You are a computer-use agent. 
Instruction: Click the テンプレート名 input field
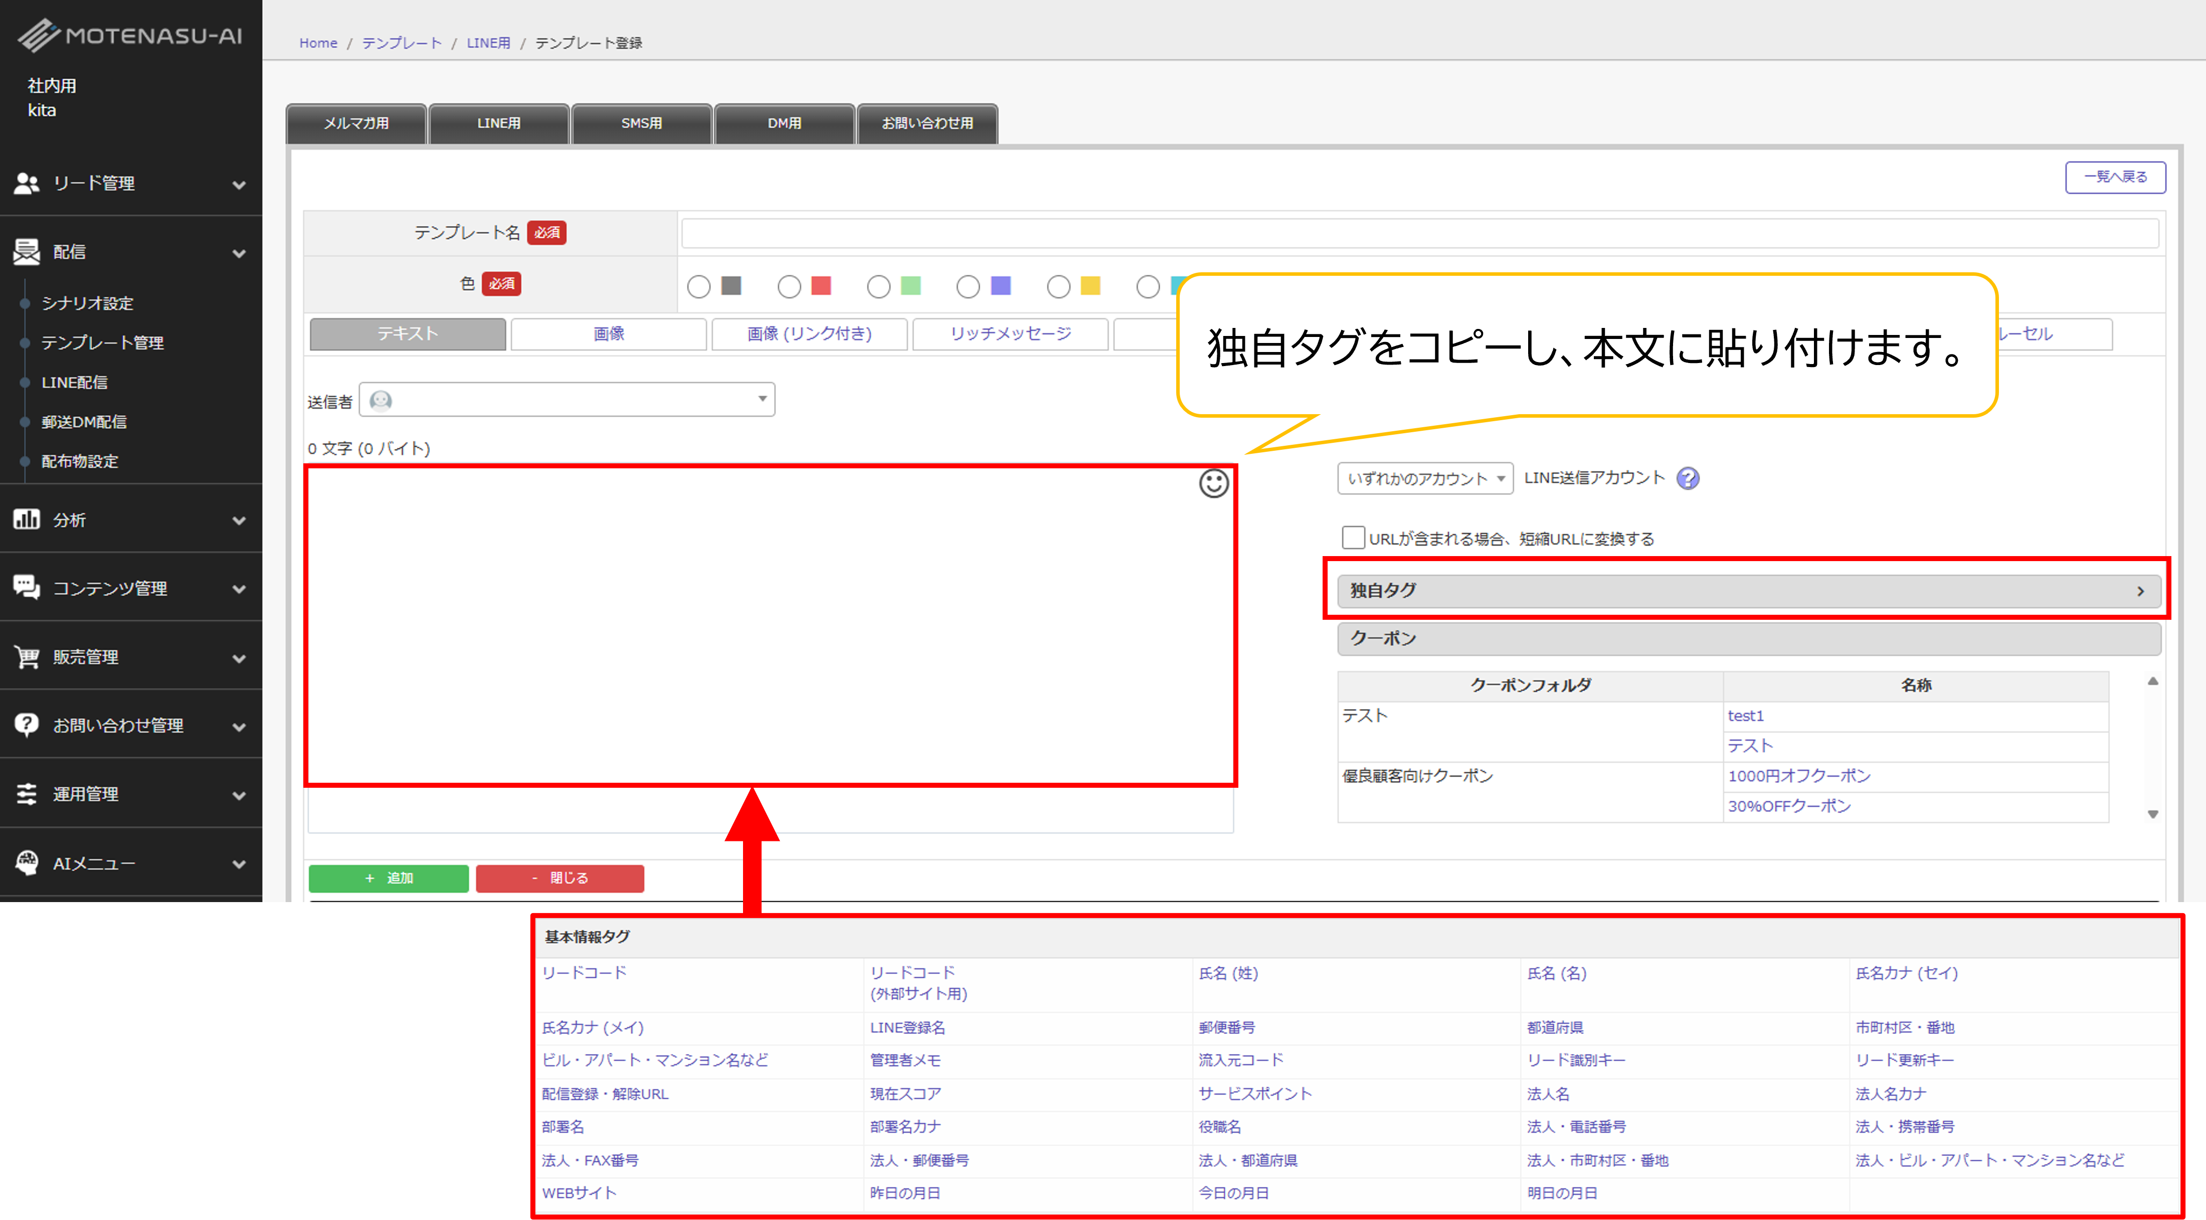(1419, 233)
